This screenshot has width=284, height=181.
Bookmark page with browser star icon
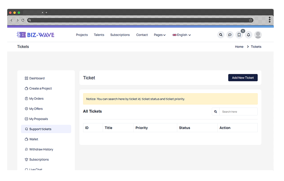[250, 20]
